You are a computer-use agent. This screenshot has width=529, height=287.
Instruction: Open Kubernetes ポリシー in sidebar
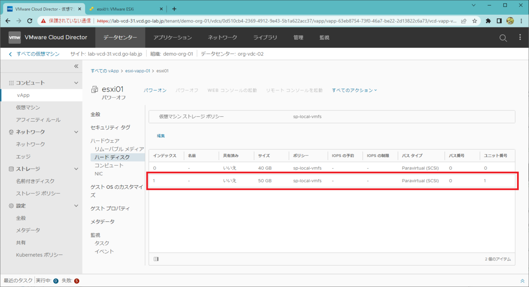(x=40, y=255)
